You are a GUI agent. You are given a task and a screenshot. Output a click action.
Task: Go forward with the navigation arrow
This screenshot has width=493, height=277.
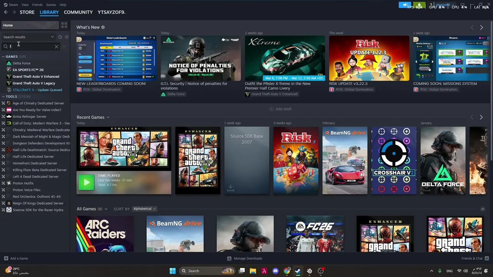pyautogui.click(x=14, y=12)
